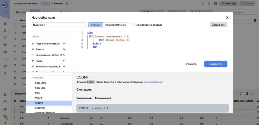This screenshot has height=125, width=259.
Task: Toggle preview panel layout icon
Action: click(247, 94)
